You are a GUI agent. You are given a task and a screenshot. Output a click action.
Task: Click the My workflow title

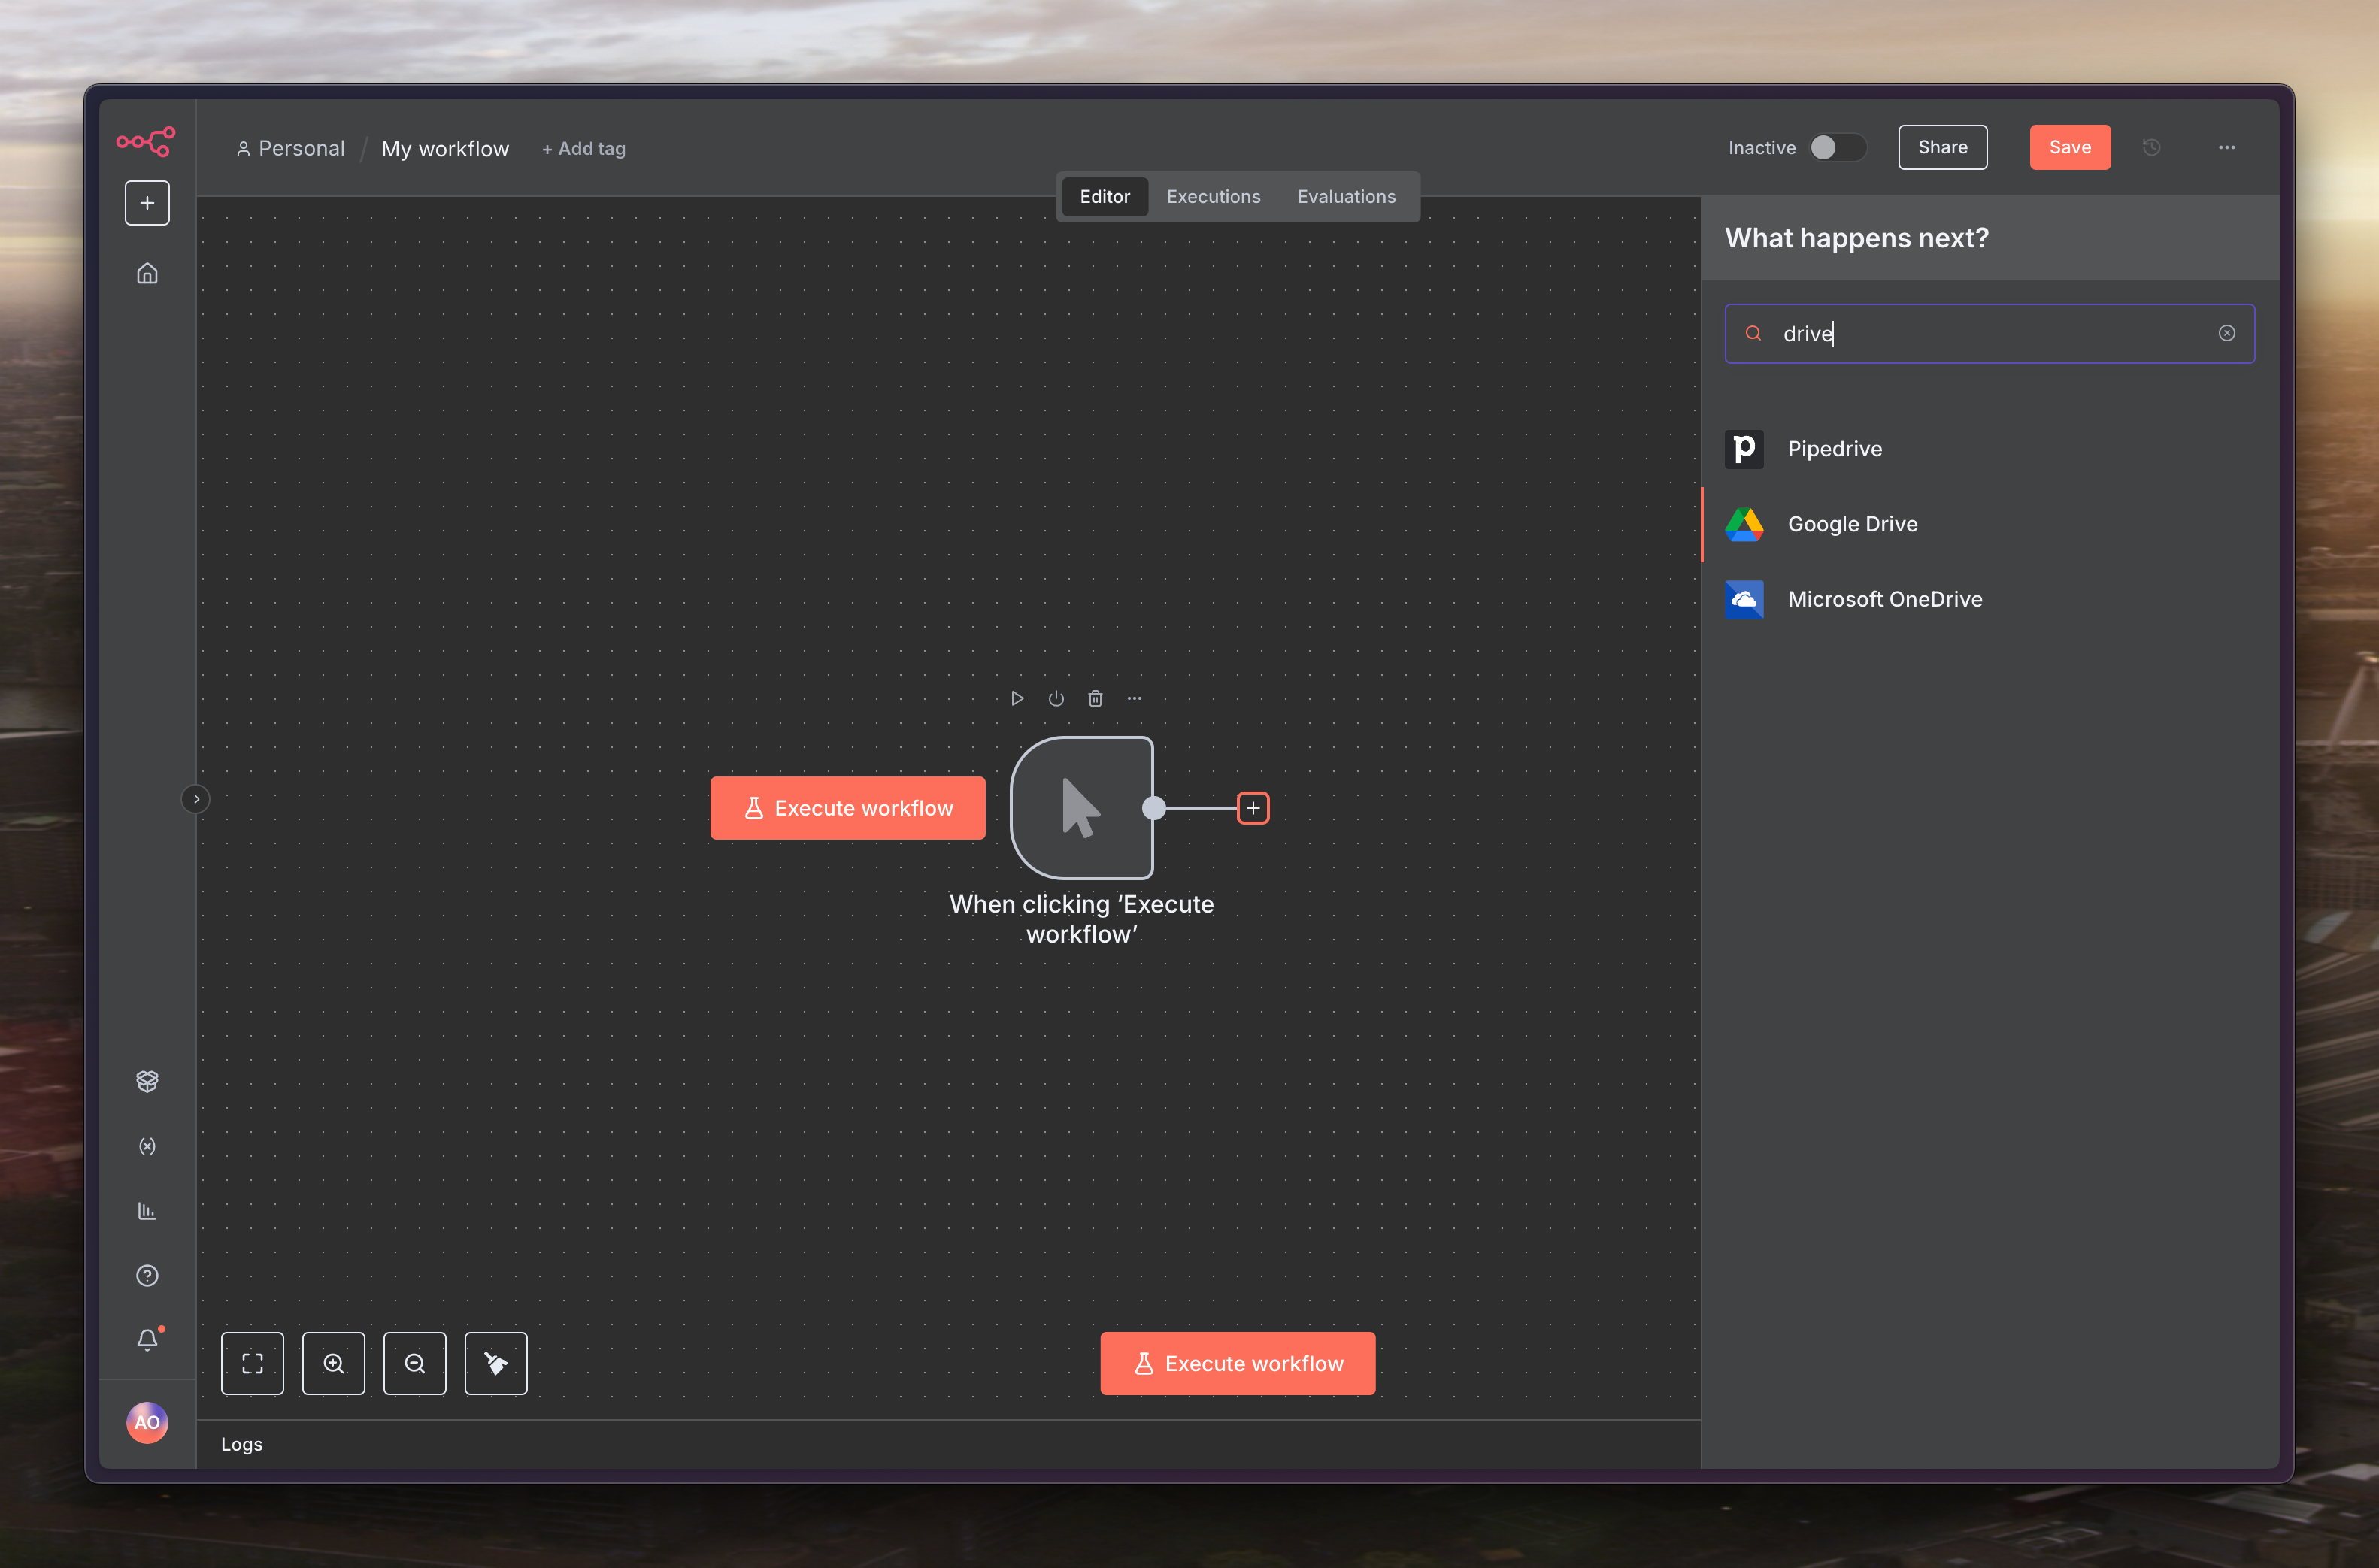click(445, 148)
